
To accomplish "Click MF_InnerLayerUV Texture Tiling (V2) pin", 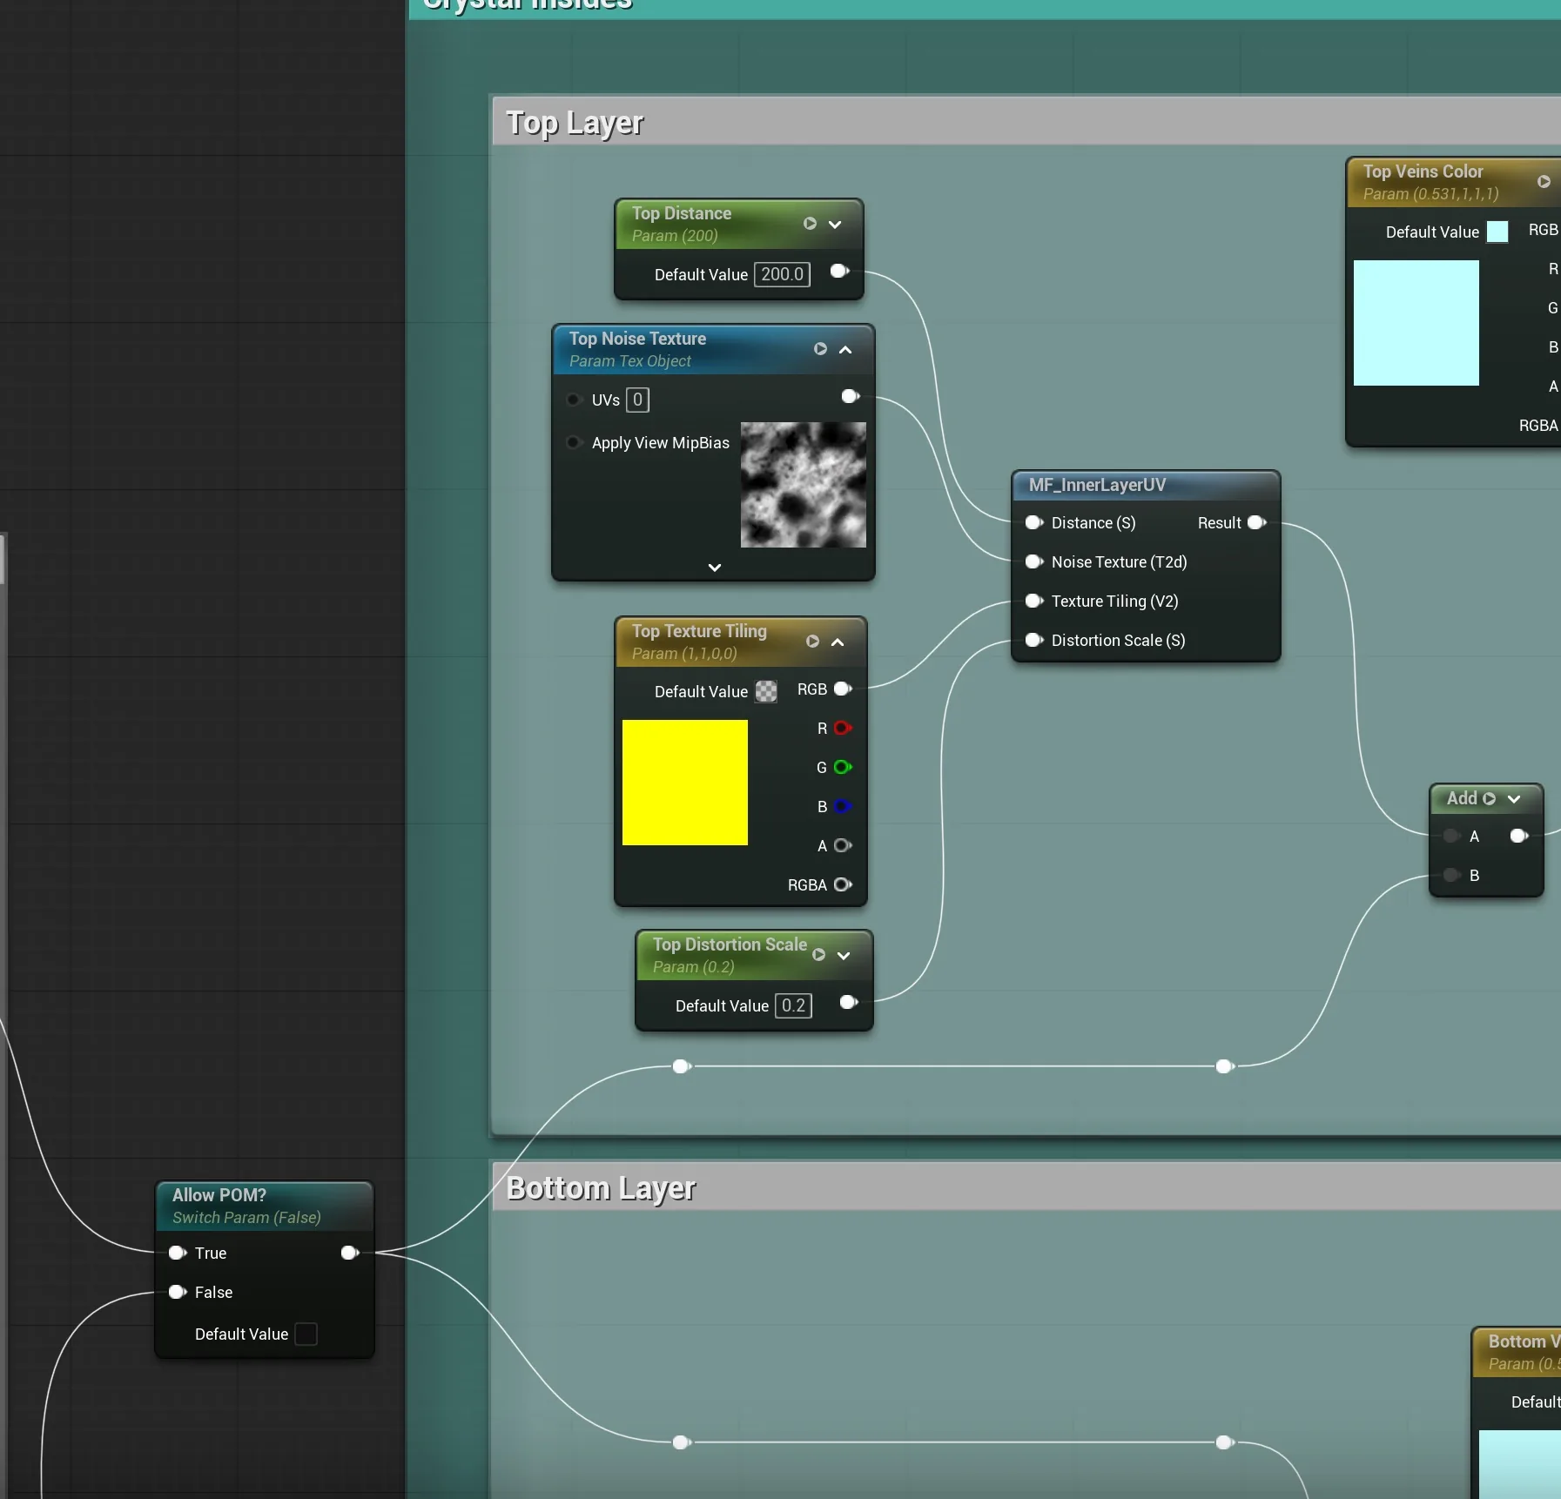I will coord(1034,601).
